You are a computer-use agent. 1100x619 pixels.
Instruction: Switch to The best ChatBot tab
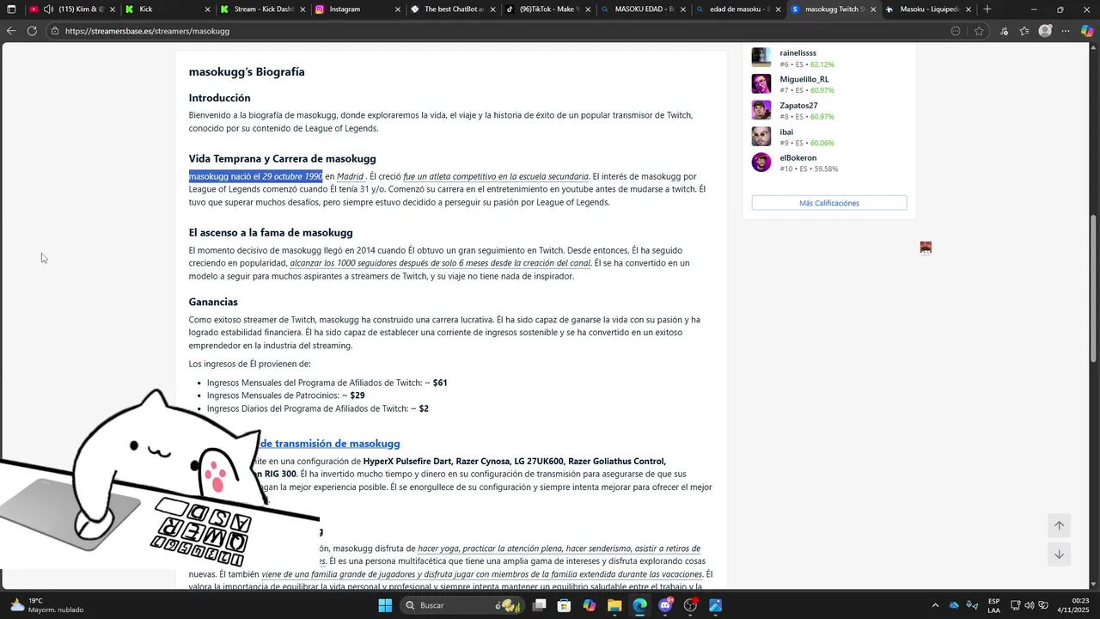coord(452,9)
